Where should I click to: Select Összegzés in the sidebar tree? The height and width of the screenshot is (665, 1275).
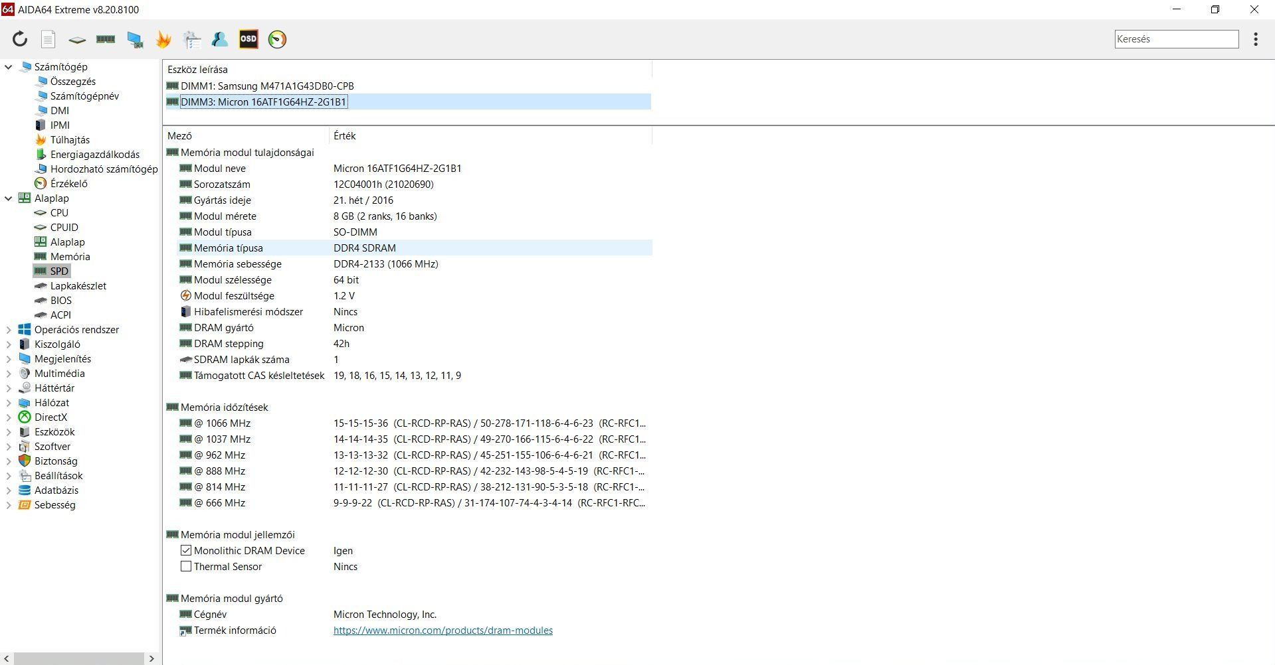pos(73,82)
